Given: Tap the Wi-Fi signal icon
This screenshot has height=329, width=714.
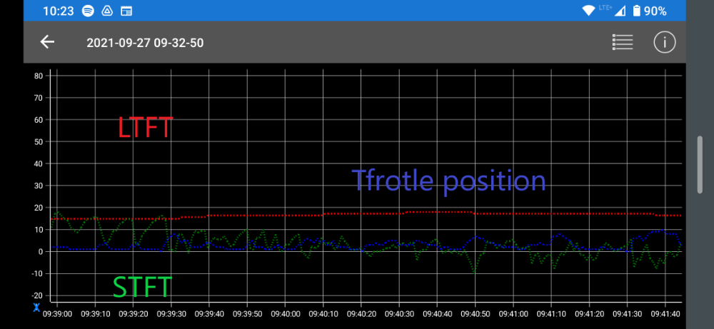Looking at the screenshot, I should [588, 11].
